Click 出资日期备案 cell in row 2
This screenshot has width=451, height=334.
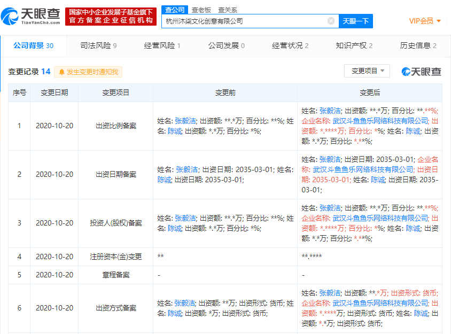coord(115,174)
